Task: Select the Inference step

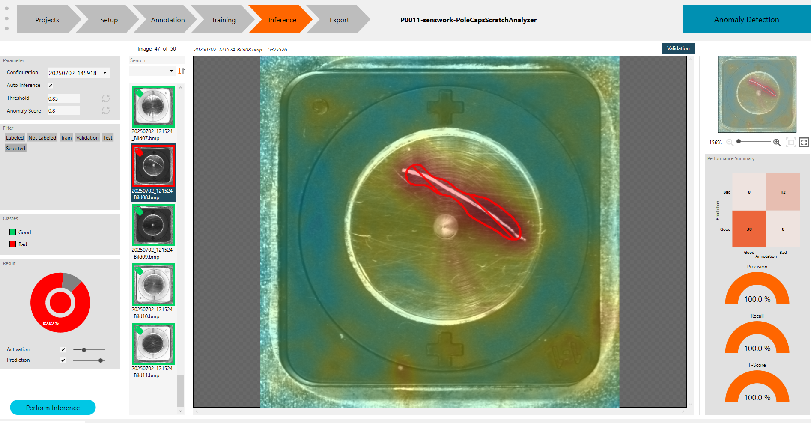Action: pos(282,20)
